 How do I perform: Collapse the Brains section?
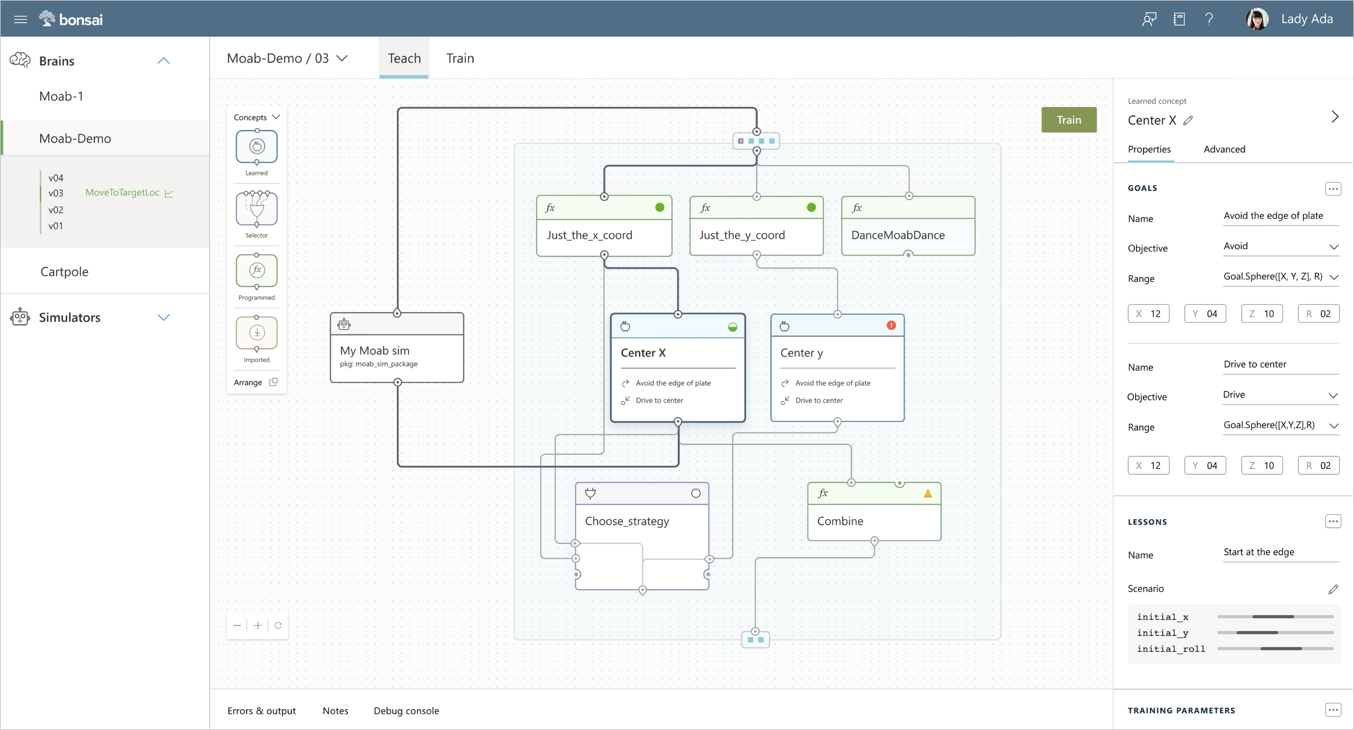163,61
